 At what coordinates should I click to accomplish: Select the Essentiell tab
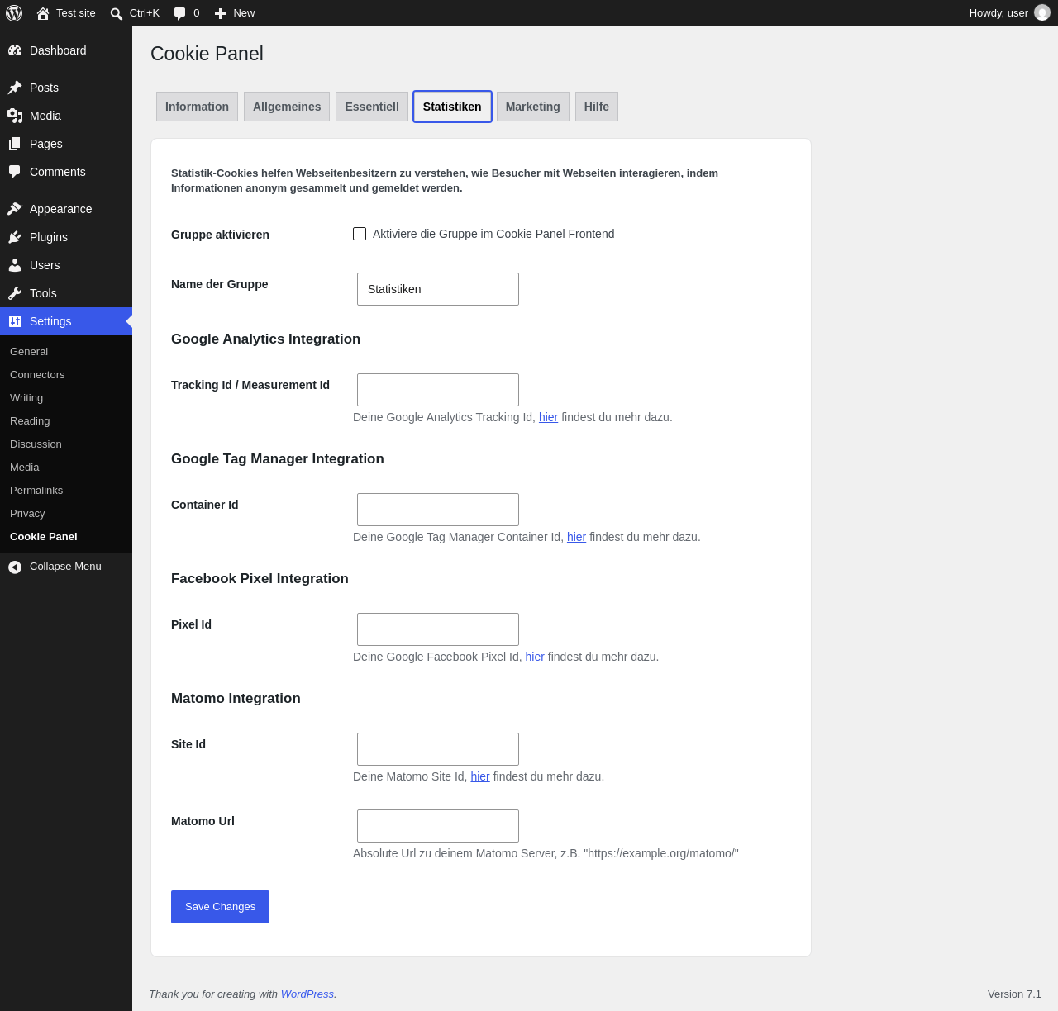point(372,107)
